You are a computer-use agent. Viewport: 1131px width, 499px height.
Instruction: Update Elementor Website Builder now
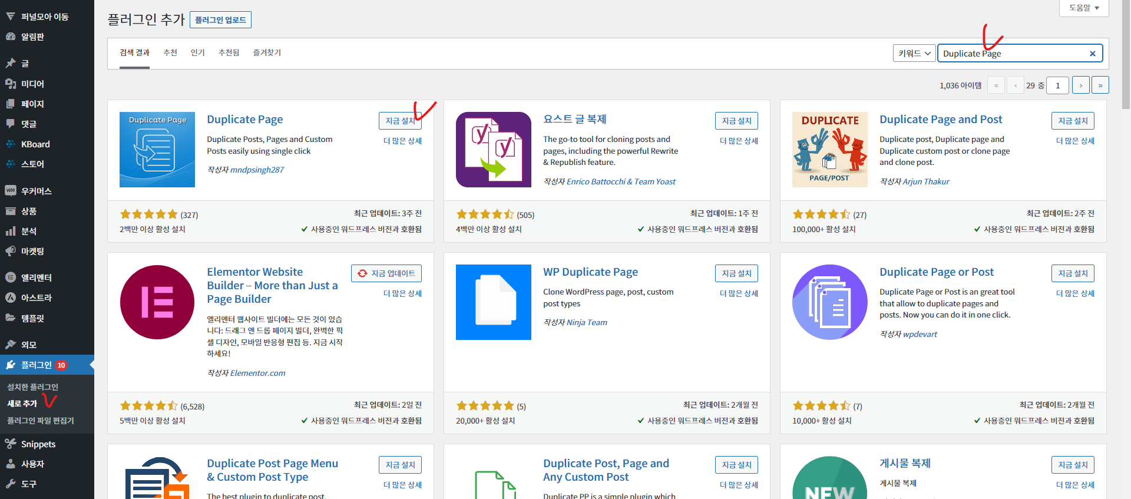[x=386, y=273]
